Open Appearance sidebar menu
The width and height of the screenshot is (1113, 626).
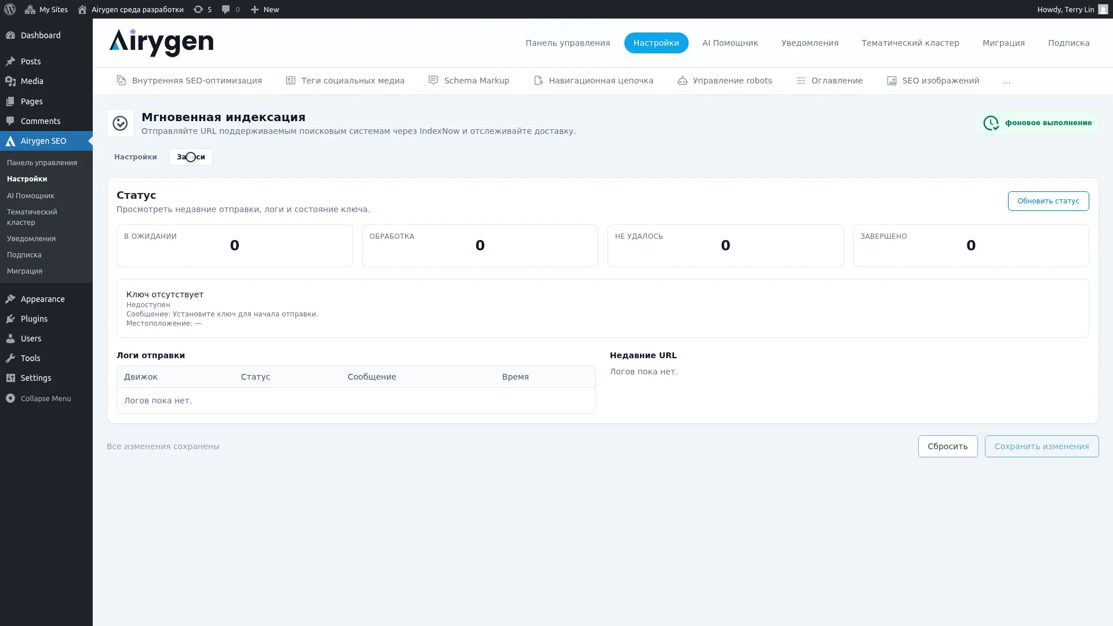point(46,299)
